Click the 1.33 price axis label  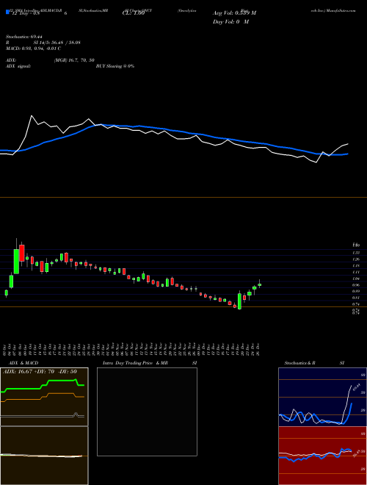(x=356, y=253)
